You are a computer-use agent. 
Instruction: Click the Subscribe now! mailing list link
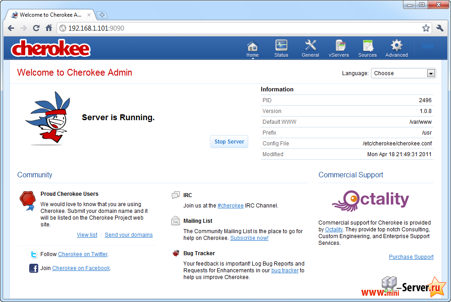pyautogui.click(x=250, y=238)
